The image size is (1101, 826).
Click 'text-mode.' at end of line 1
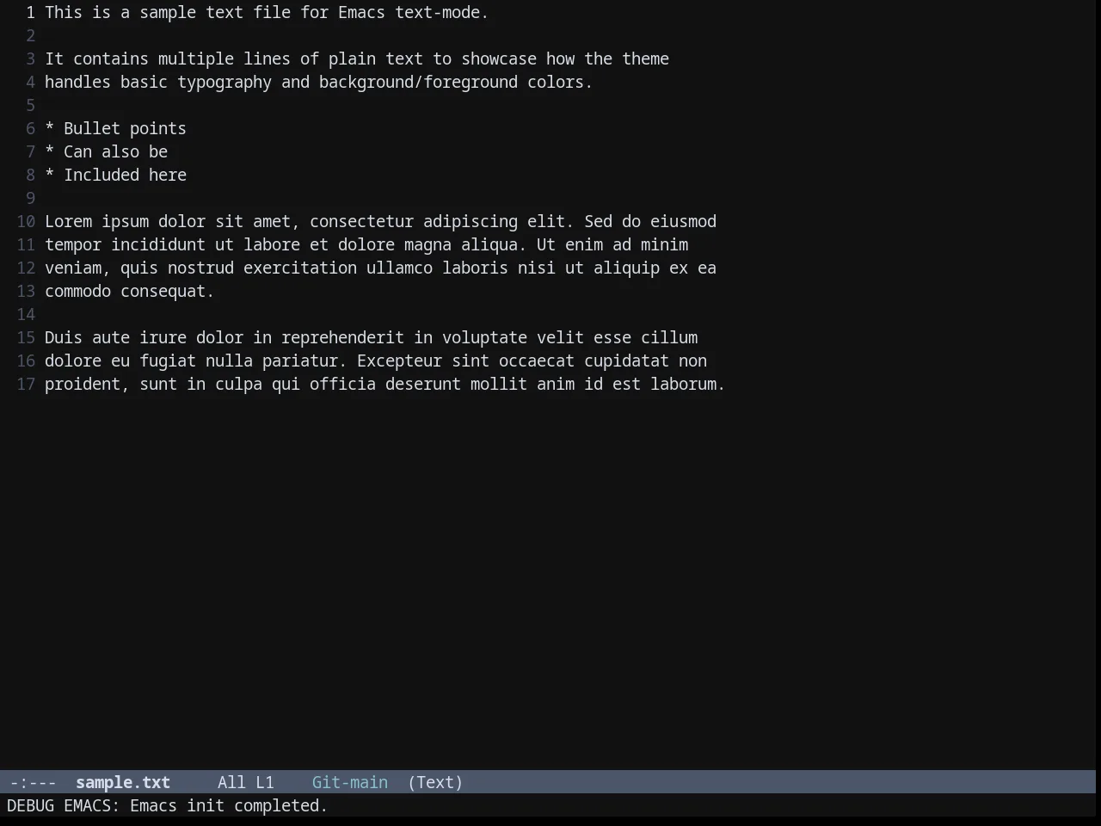442,12
